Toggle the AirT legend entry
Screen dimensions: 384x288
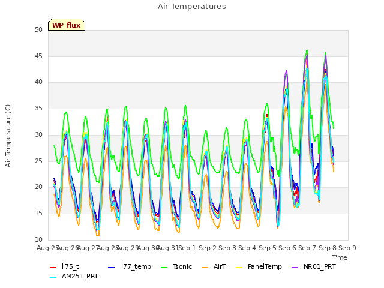[214, 266]
